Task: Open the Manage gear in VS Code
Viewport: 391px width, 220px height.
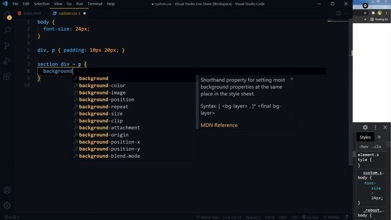Action: [7, 205]
